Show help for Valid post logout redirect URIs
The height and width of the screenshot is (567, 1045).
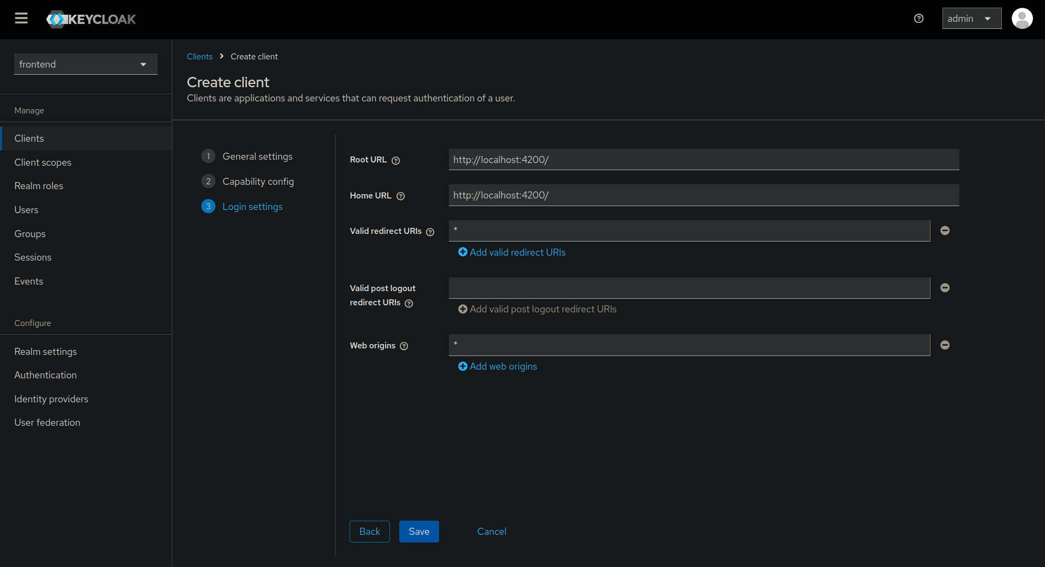[x=409, y=303]
